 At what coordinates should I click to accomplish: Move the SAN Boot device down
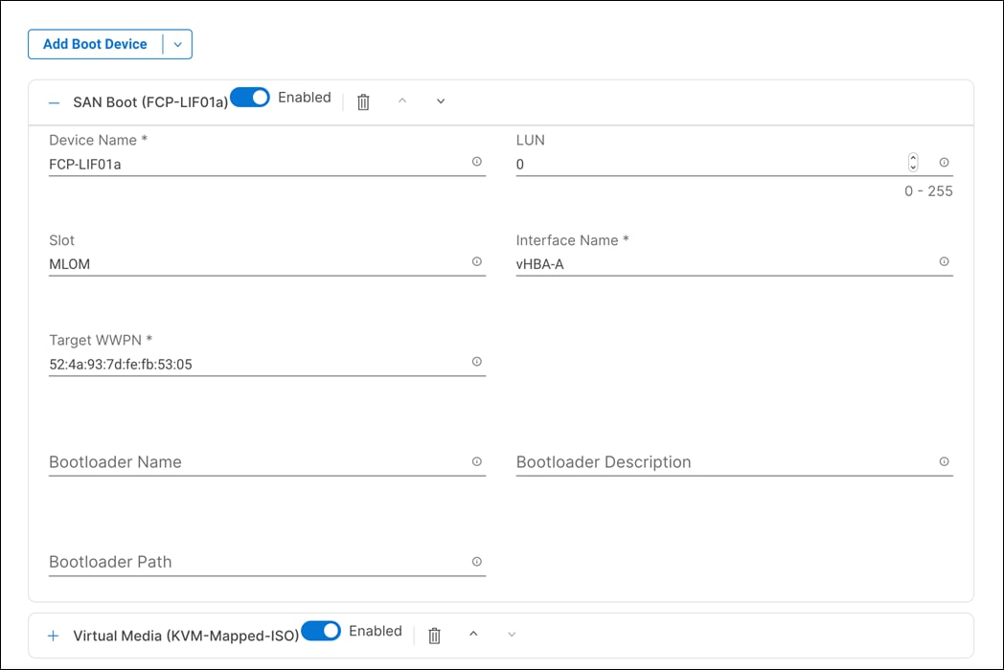click(440, 101)
